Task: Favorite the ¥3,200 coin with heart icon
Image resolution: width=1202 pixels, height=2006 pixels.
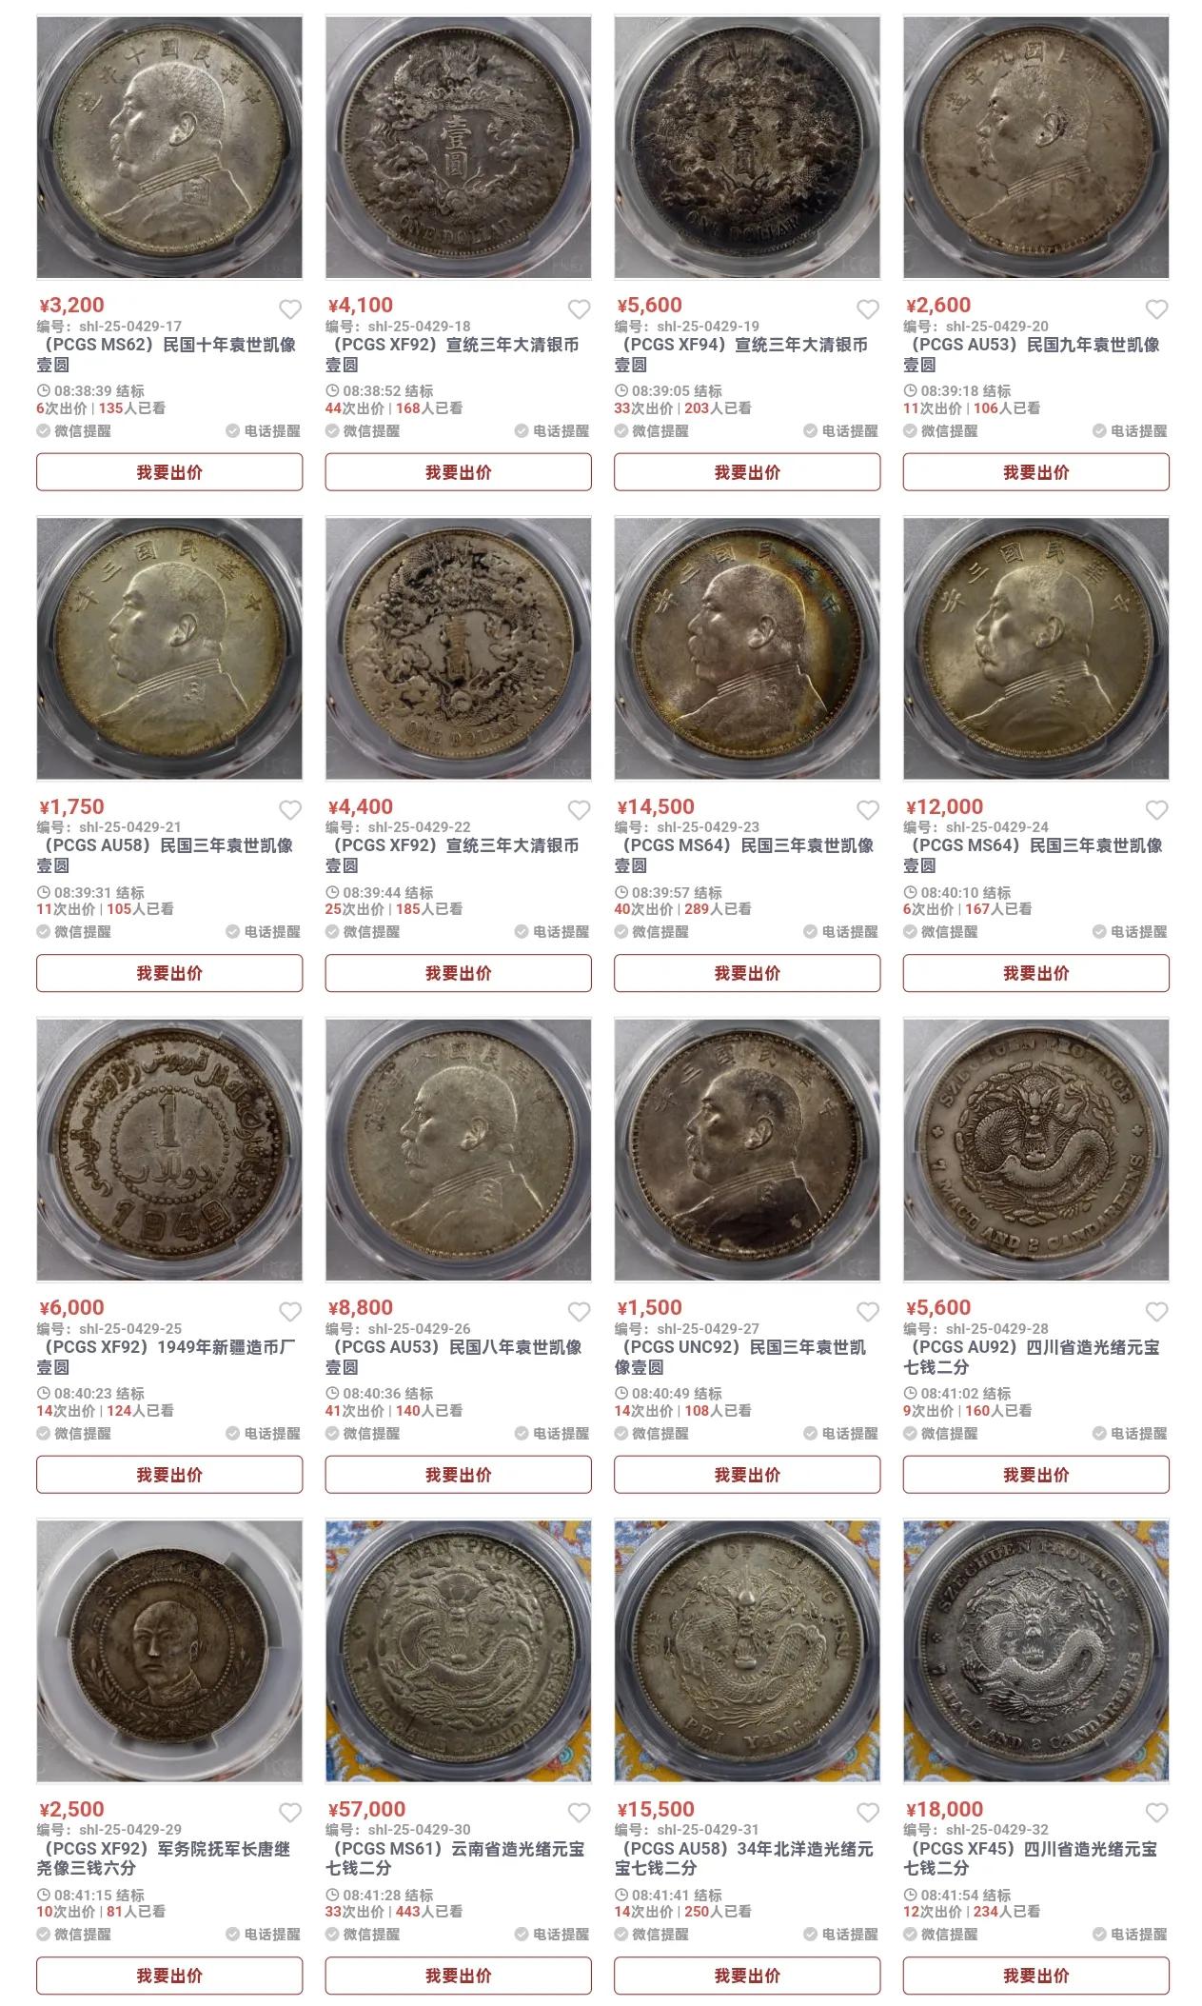Action: click(290, 309)
